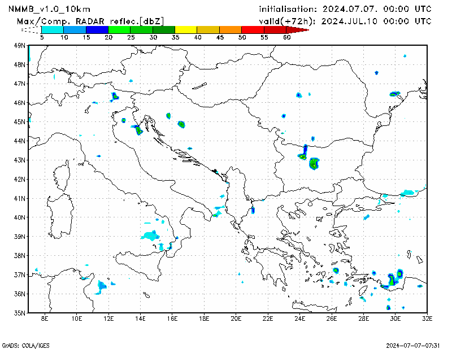Pick the red 50-55 dBZ legend swatch
The height and width of the screenshot is (349, 452).
tap(252, 29)
